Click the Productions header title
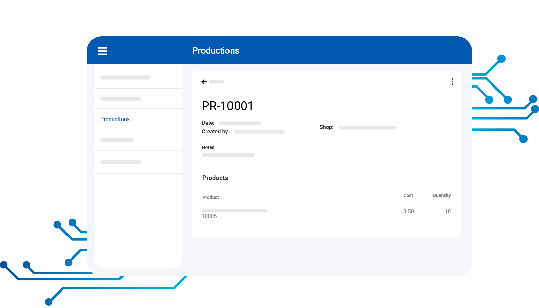The image size is (539, 308). pyautogui.click(x=216, y=50)
